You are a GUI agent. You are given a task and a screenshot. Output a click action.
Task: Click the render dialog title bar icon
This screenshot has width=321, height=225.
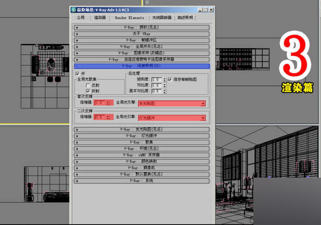click(x=74, y=10)
